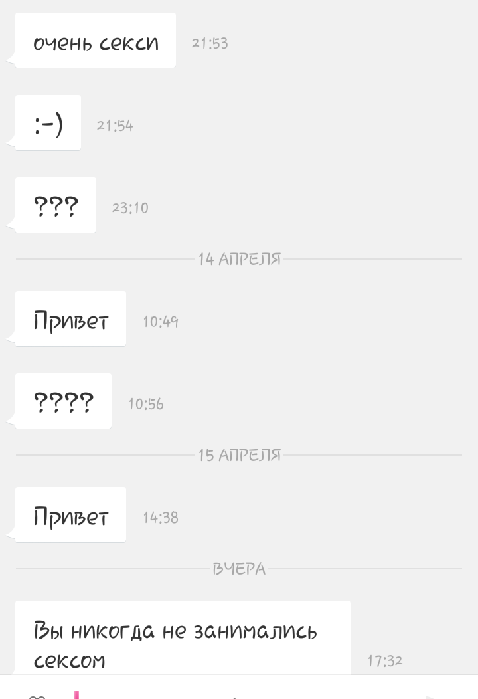Click the "ВЧЕРА" date separator
This screenshot has height=699, width=478.
click(239, 569)
